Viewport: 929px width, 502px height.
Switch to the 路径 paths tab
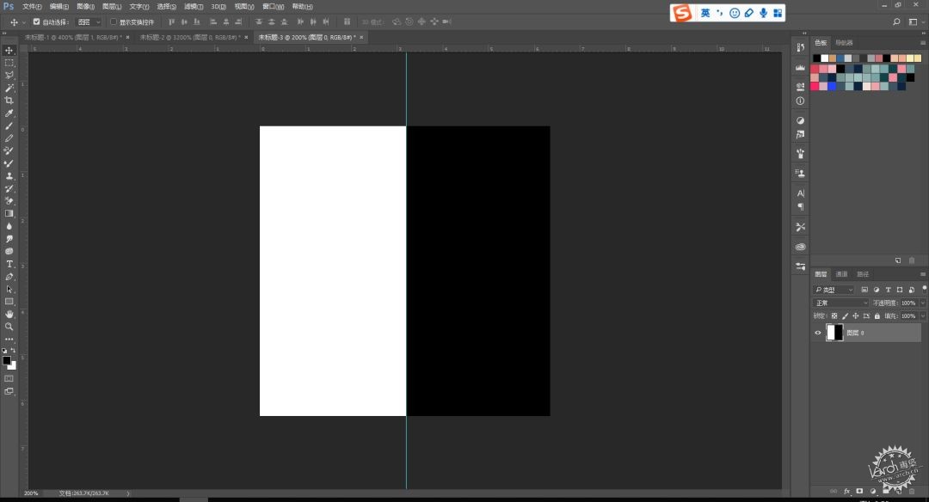863,274
